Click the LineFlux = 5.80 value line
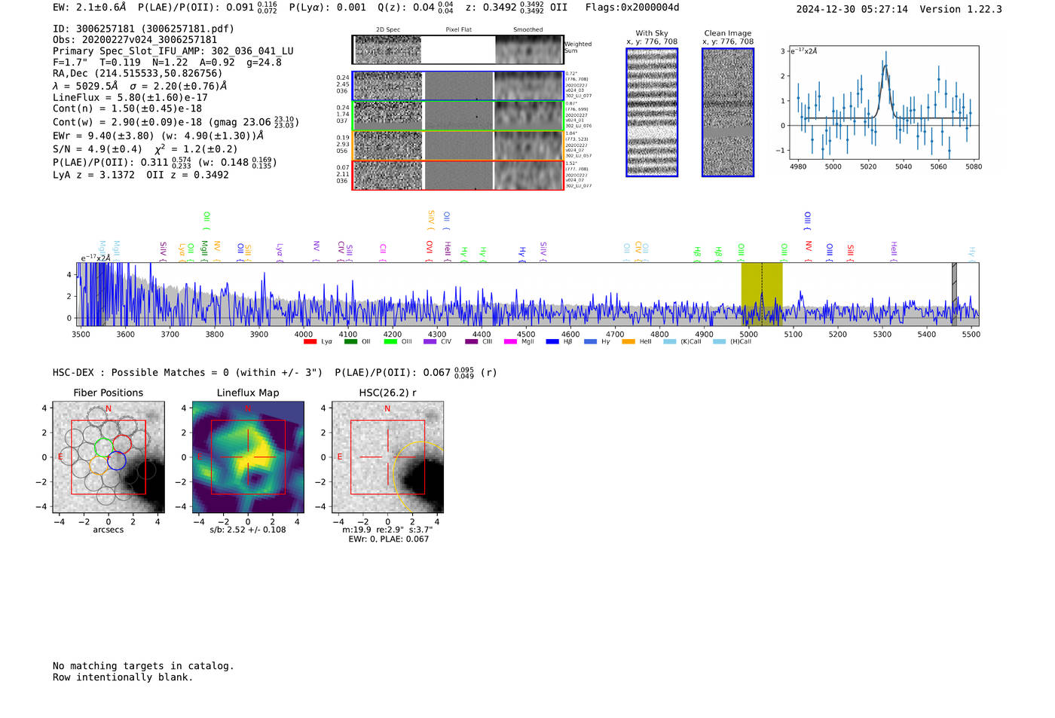 point(130,97)
